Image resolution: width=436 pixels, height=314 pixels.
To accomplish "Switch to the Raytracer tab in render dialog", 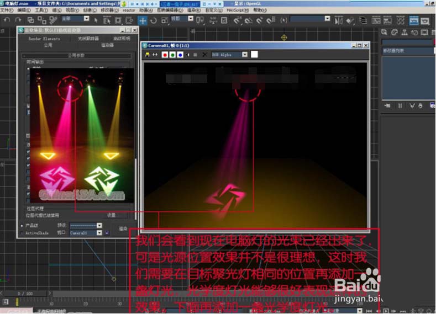I will coord(88,39).
